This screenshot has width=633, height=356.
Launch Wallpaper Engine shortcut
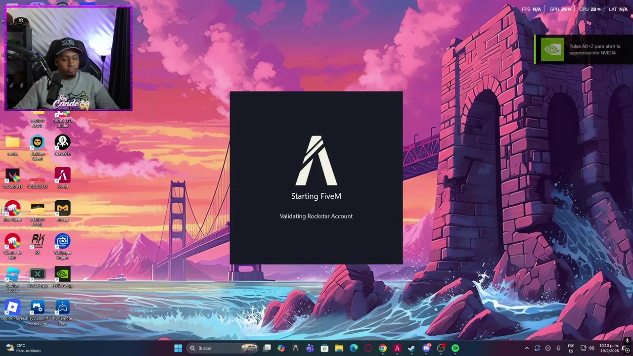62,246
